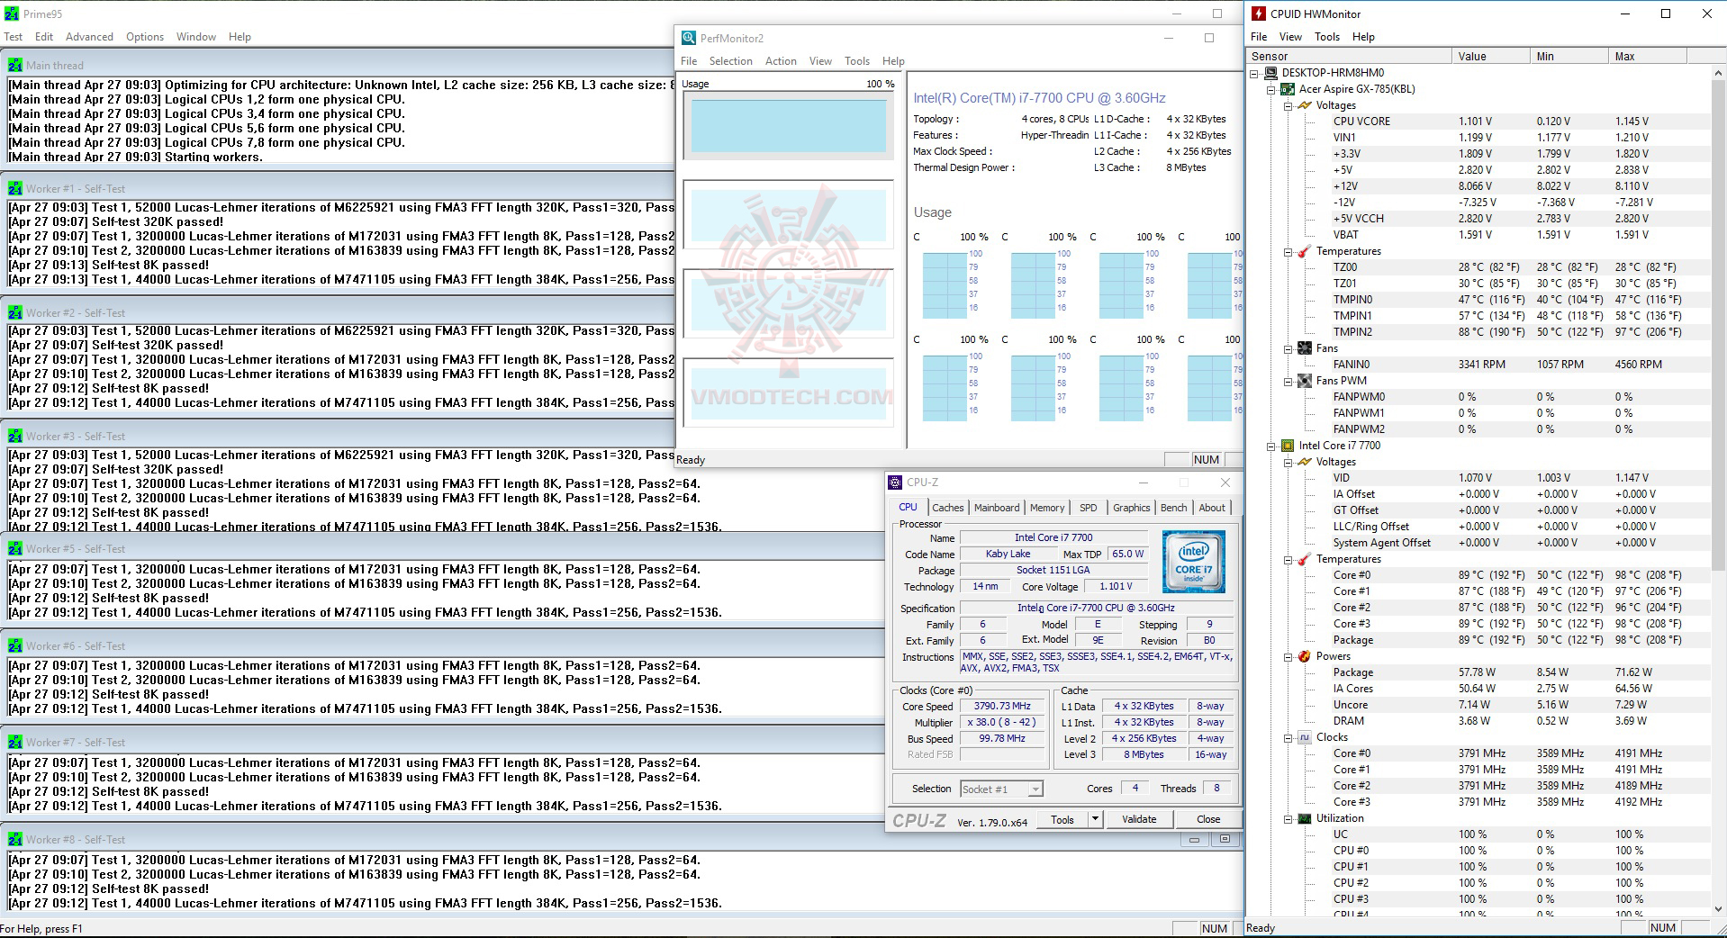Collapse the Utilization group in HWMonitor
The width and height of the screenshot is (1727, 938).
point(1288,819)
